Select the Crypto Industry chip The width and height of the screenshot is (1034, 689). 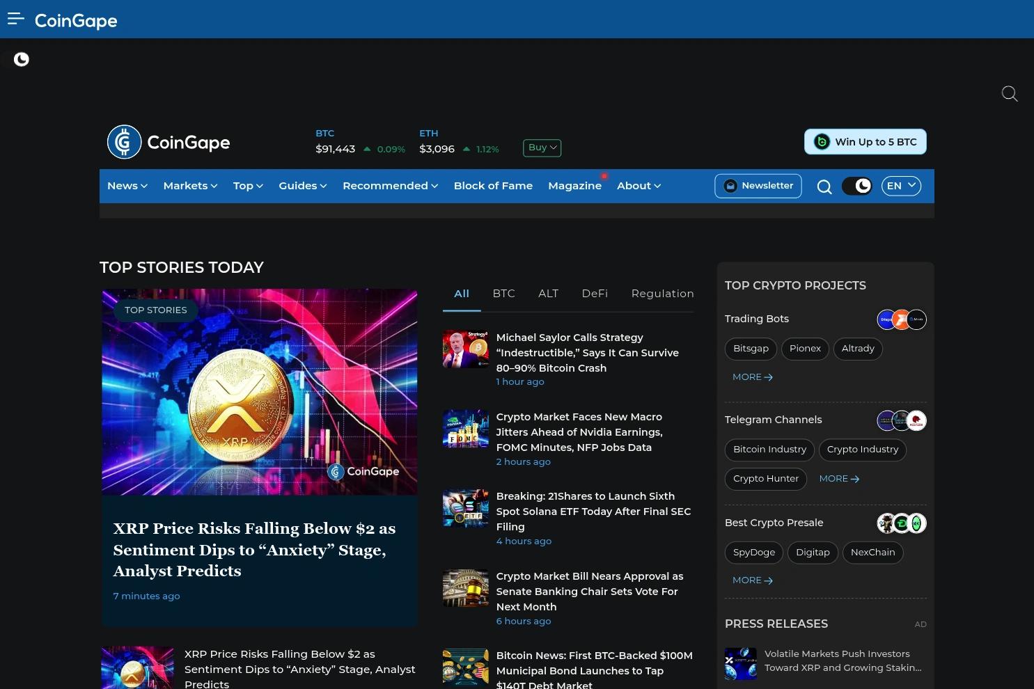tap(863, 450)
